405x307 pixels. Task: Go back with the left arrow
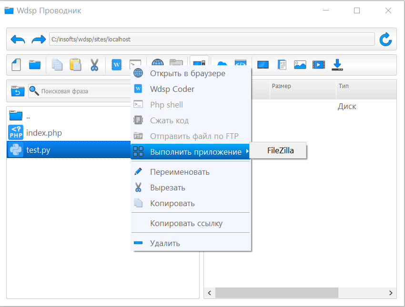pos(18,40)
